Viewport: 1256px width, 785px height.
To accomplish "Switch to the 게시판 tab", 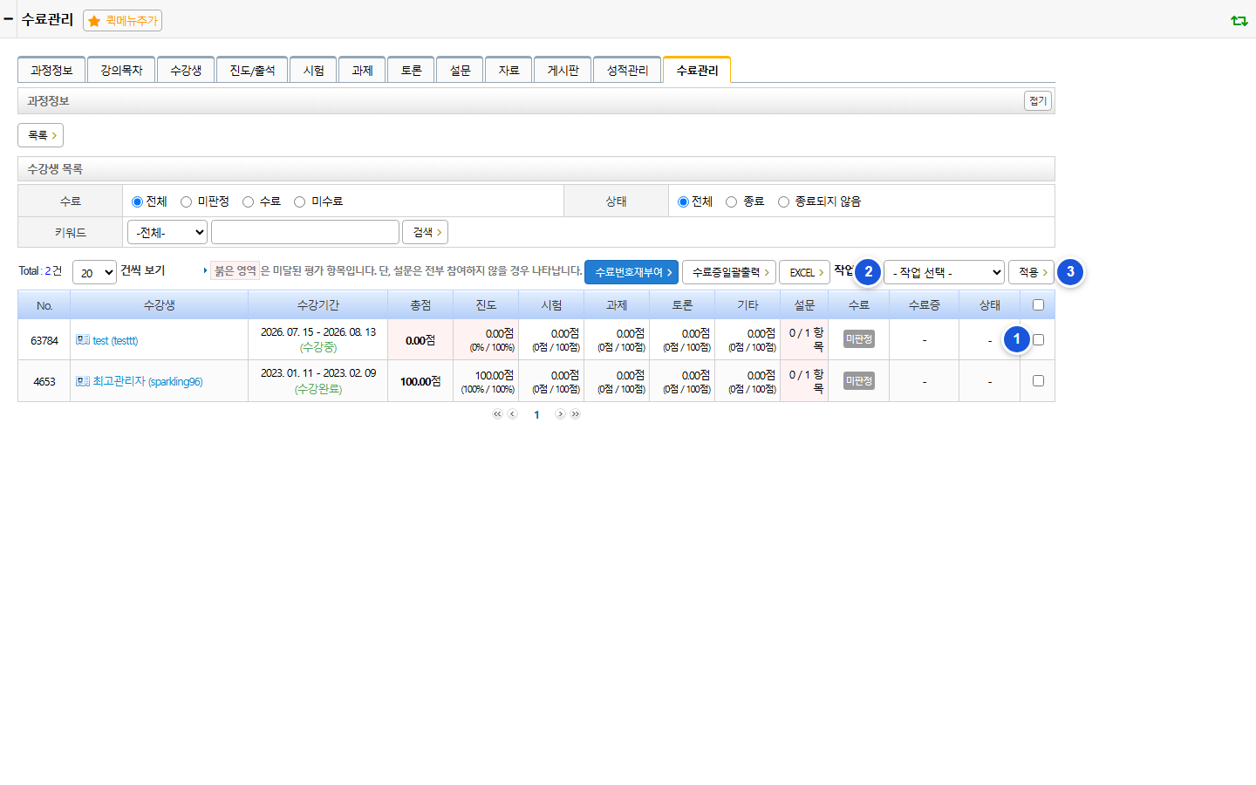I will pos(563,70).
